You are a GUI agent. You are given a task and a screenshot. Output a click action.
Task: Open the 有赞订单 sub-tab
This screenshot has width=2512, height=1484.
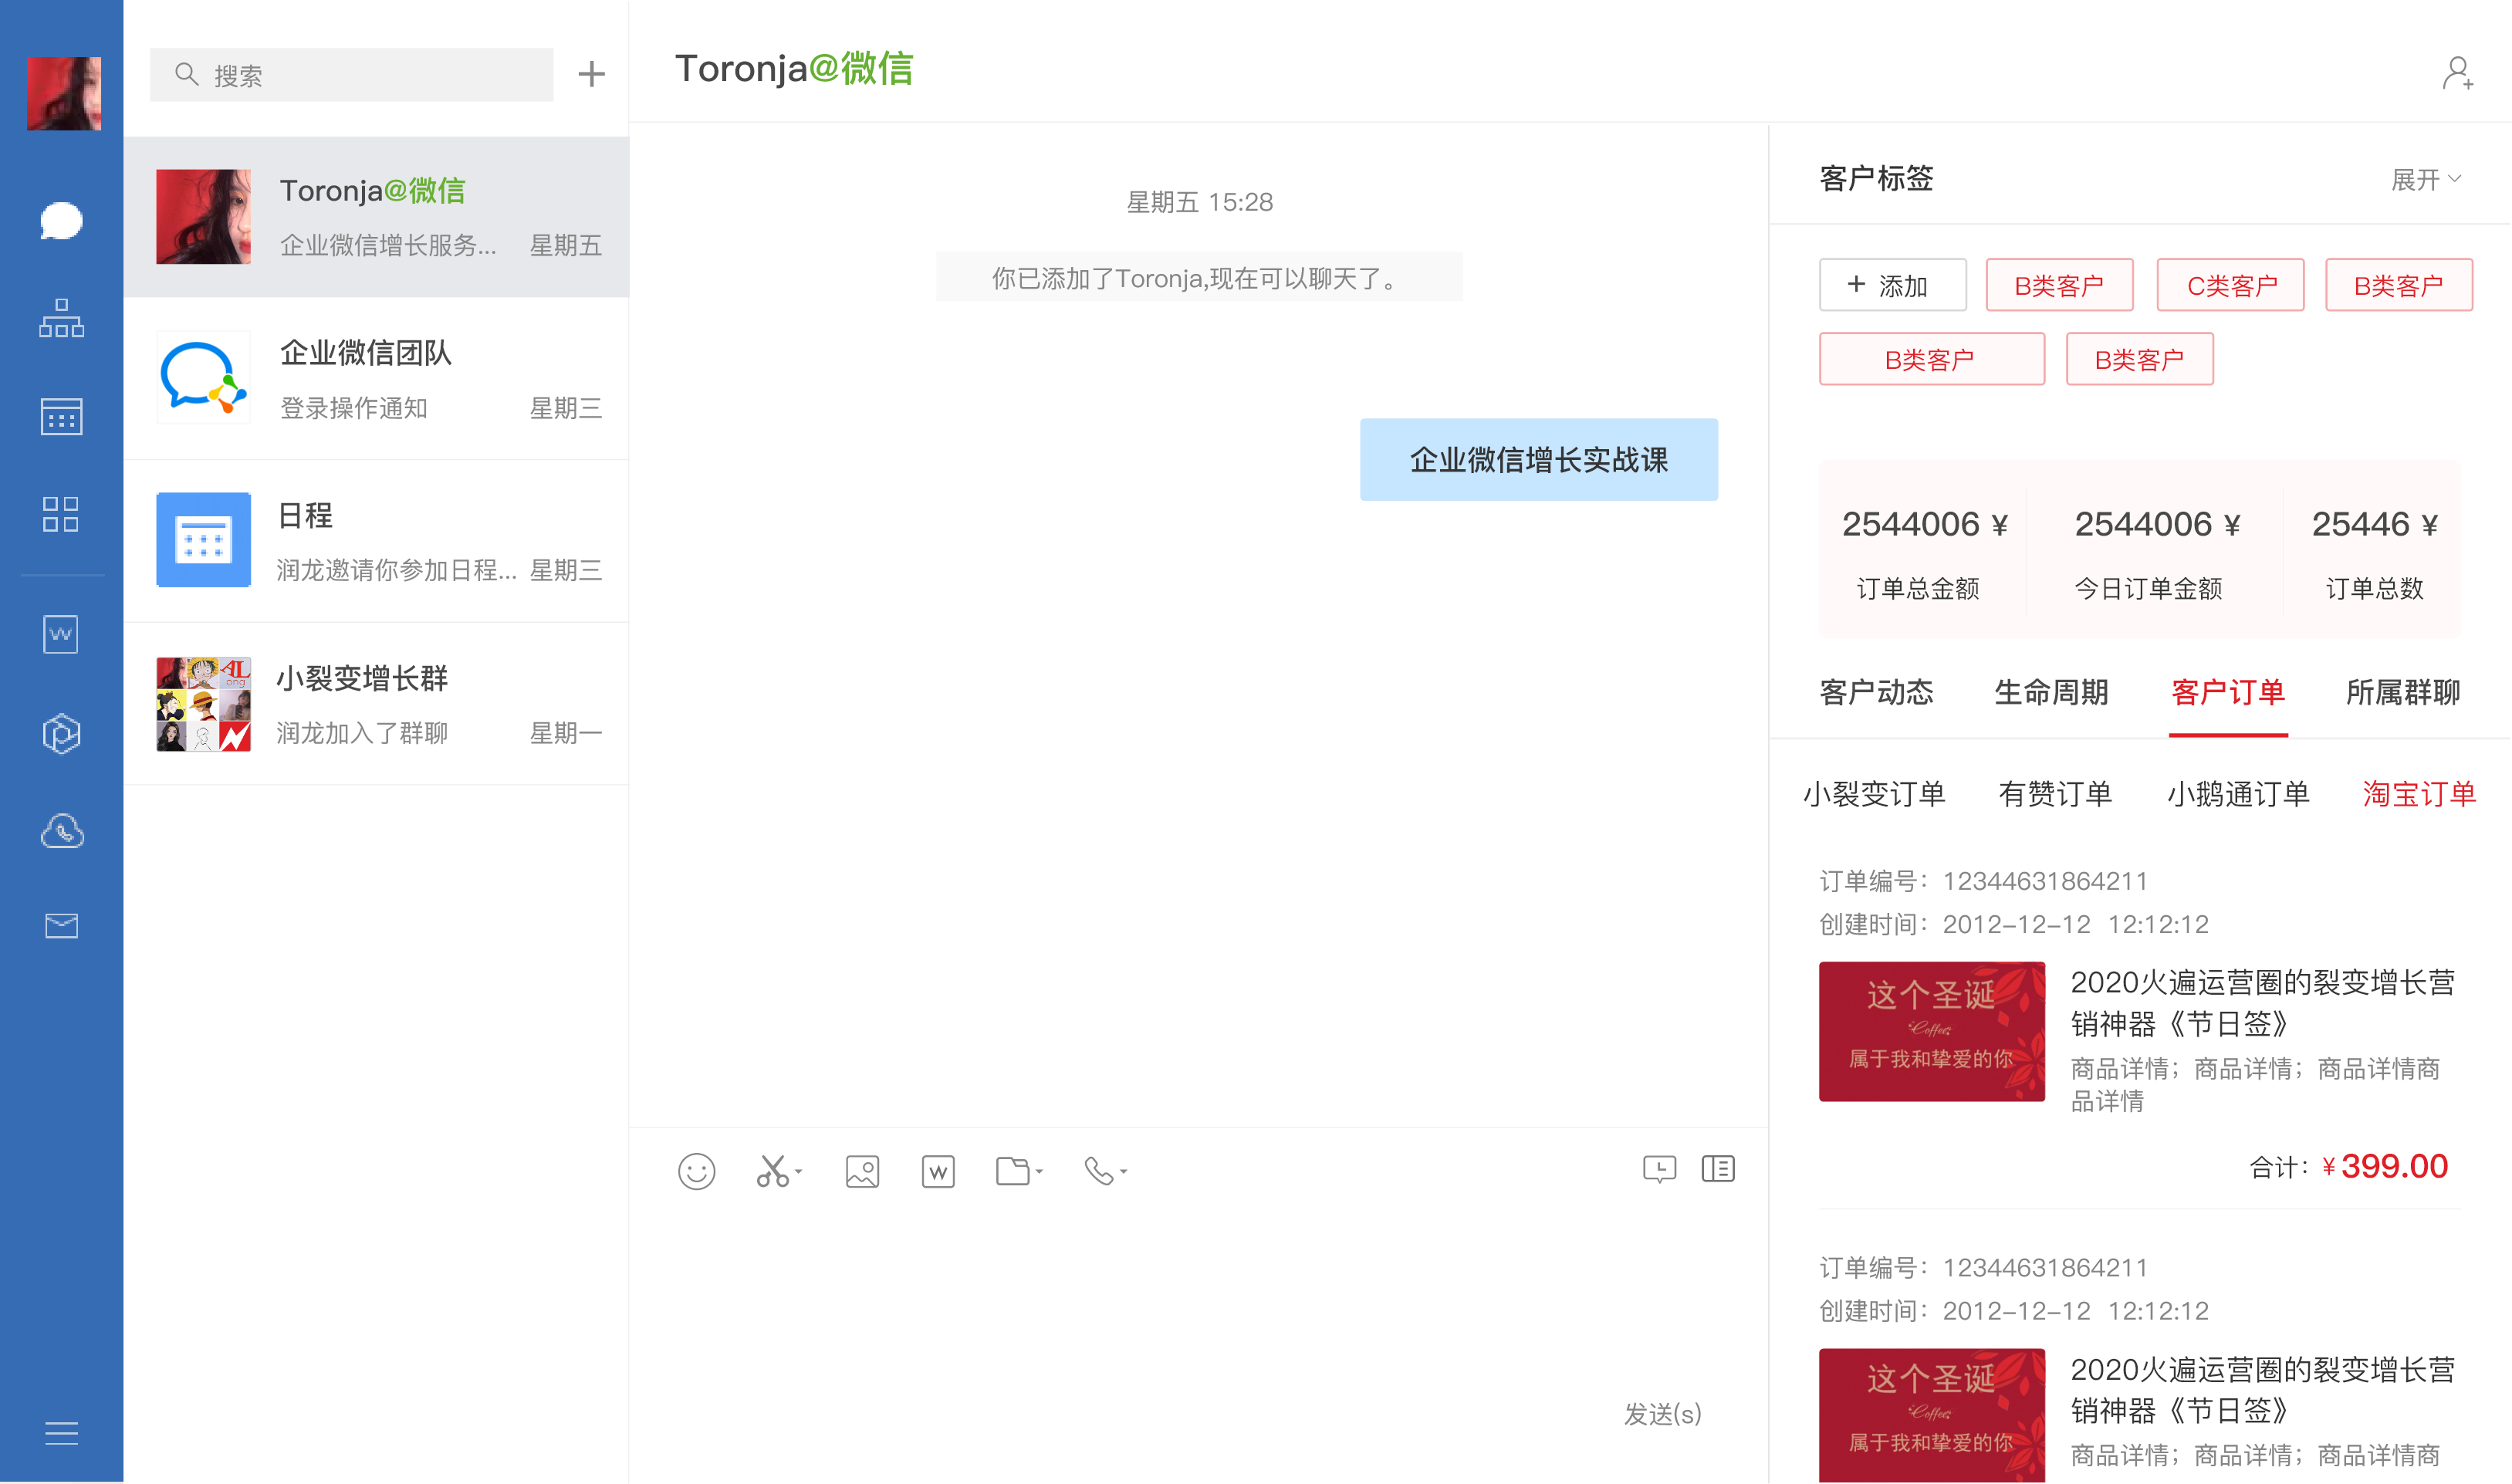click(2055, 794)
